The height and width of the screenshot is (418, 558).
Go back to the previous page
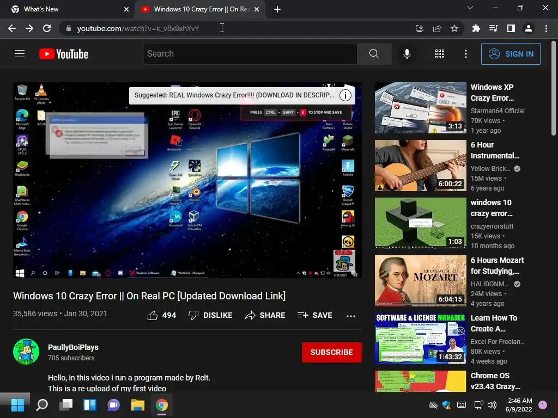click(x=12, y=28)
